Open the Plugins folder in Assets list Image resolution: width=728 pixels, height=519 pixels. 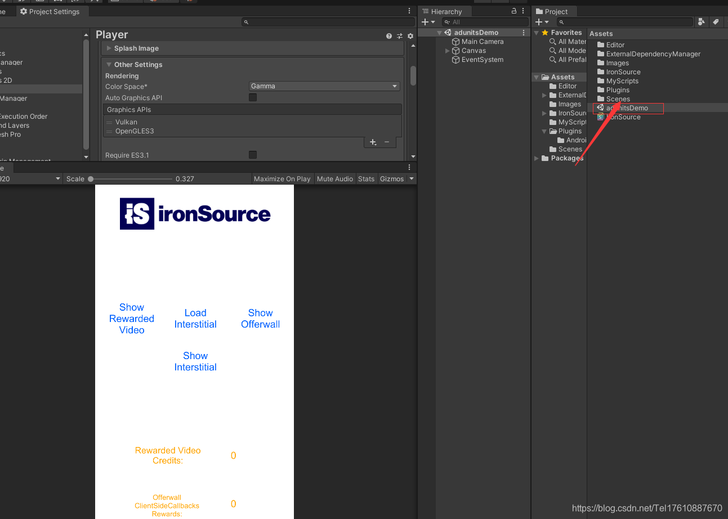coord(618,90)
